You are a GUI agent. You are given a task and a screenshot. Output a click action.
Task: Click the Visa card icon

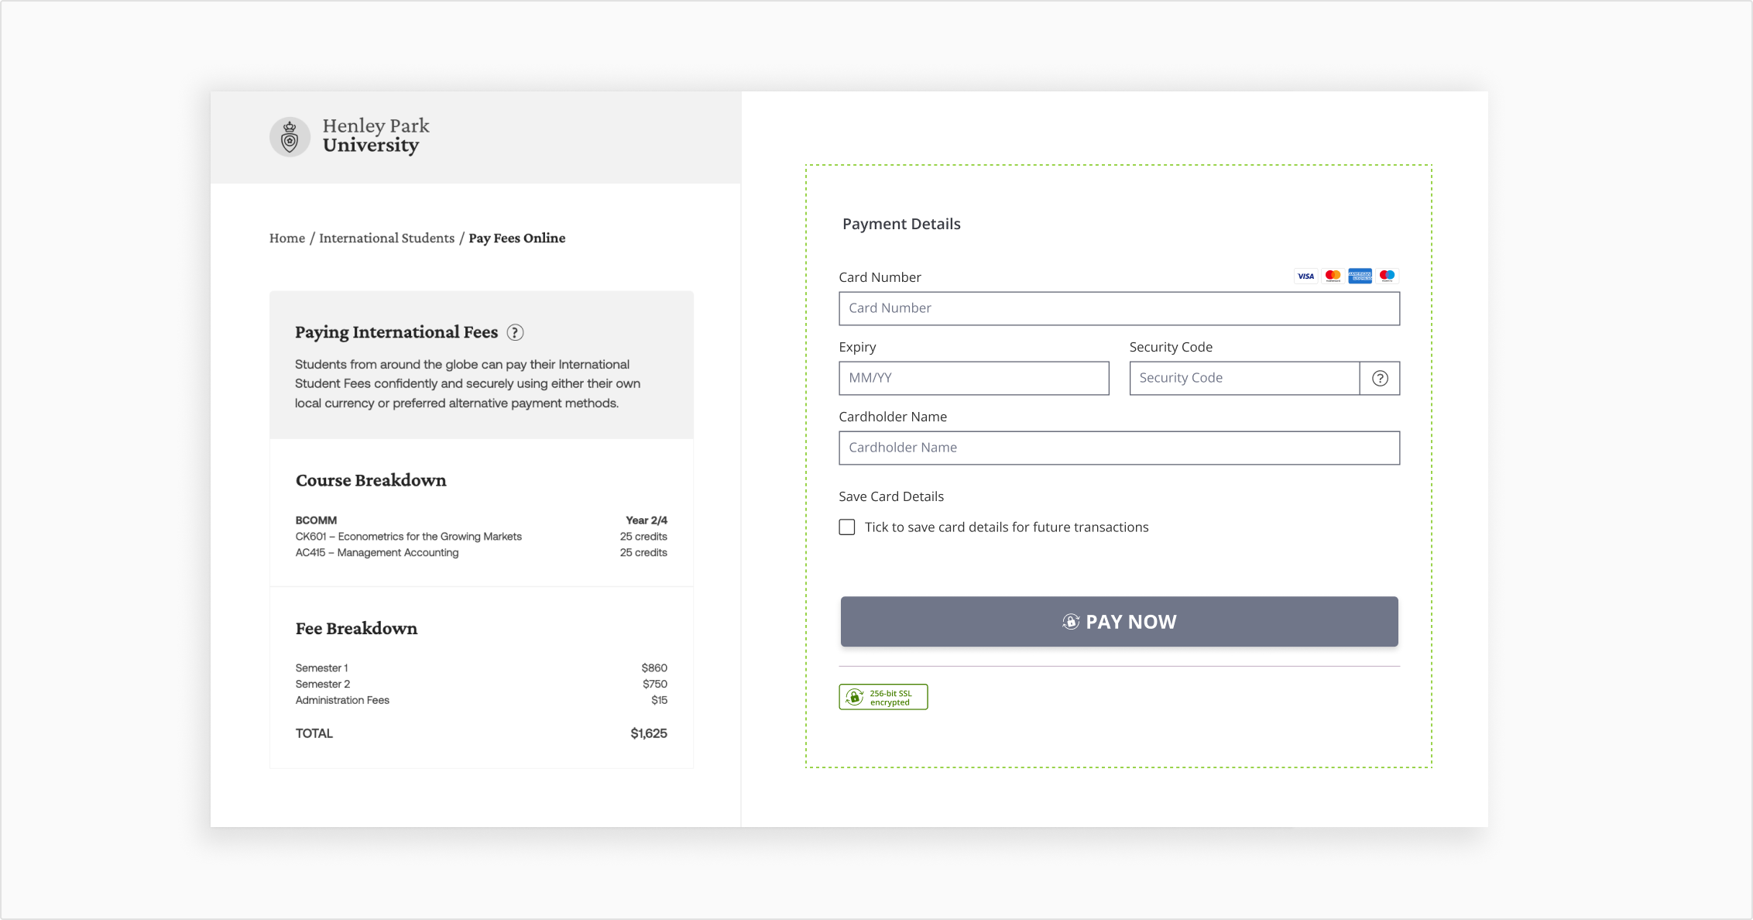click(x=1305, y=276)
